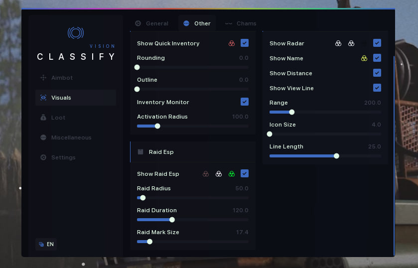Click the Line Length value 25.0
Image resolution: width=418 pixels, height=268 pixels.
coord(374,146)
